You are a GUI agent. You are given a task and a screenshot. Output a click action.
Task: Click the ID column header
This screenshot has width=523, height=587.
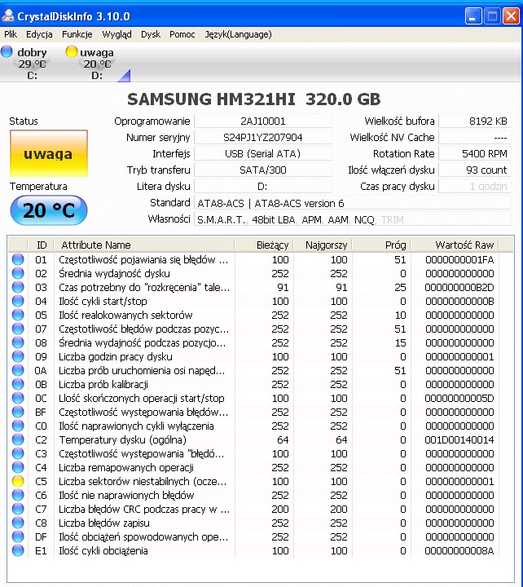pos(42,245)
